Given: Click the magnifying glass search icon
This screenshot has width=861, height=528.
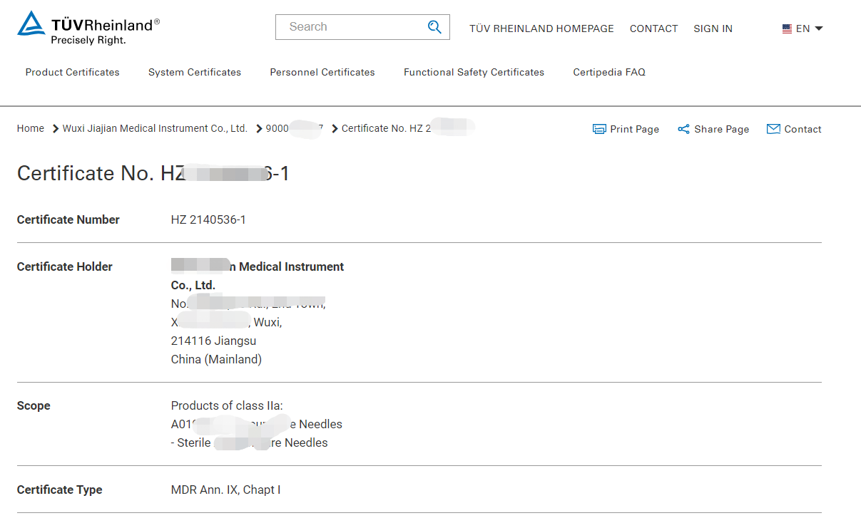Looking at the screenshot, I should pos(434,27).
